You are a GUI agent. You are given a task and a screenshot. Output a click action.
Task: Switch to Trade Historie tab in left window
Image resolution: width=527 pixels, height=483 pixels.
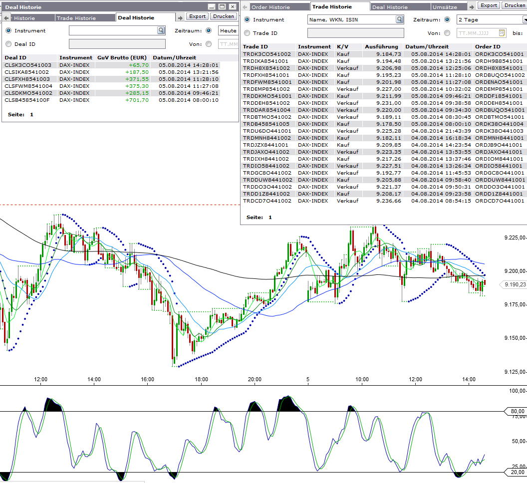(85, 18)
